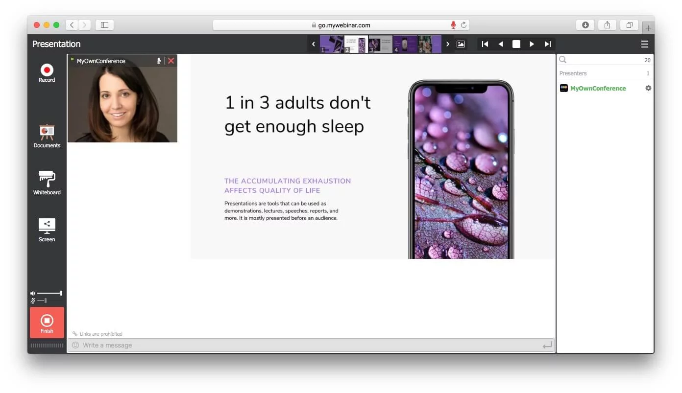Toggle the muted microphone icon above Finish

click(33, 301)
